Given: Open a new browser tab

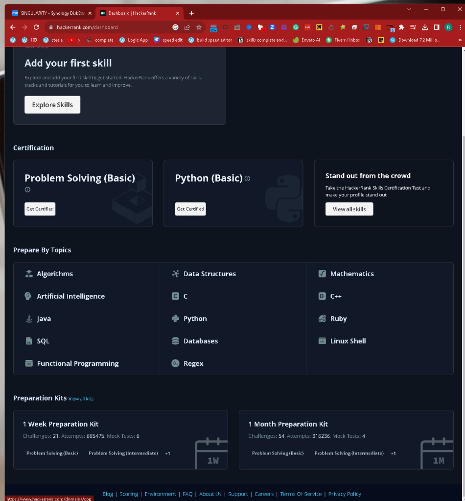Looking at the screenshot, I should (191, 13).
